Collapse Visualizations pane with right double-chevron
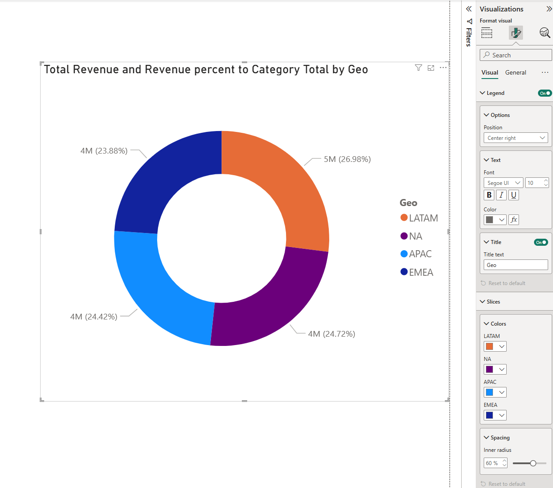Viewport: 553px width, 488px height. click(x=549, y=9)
